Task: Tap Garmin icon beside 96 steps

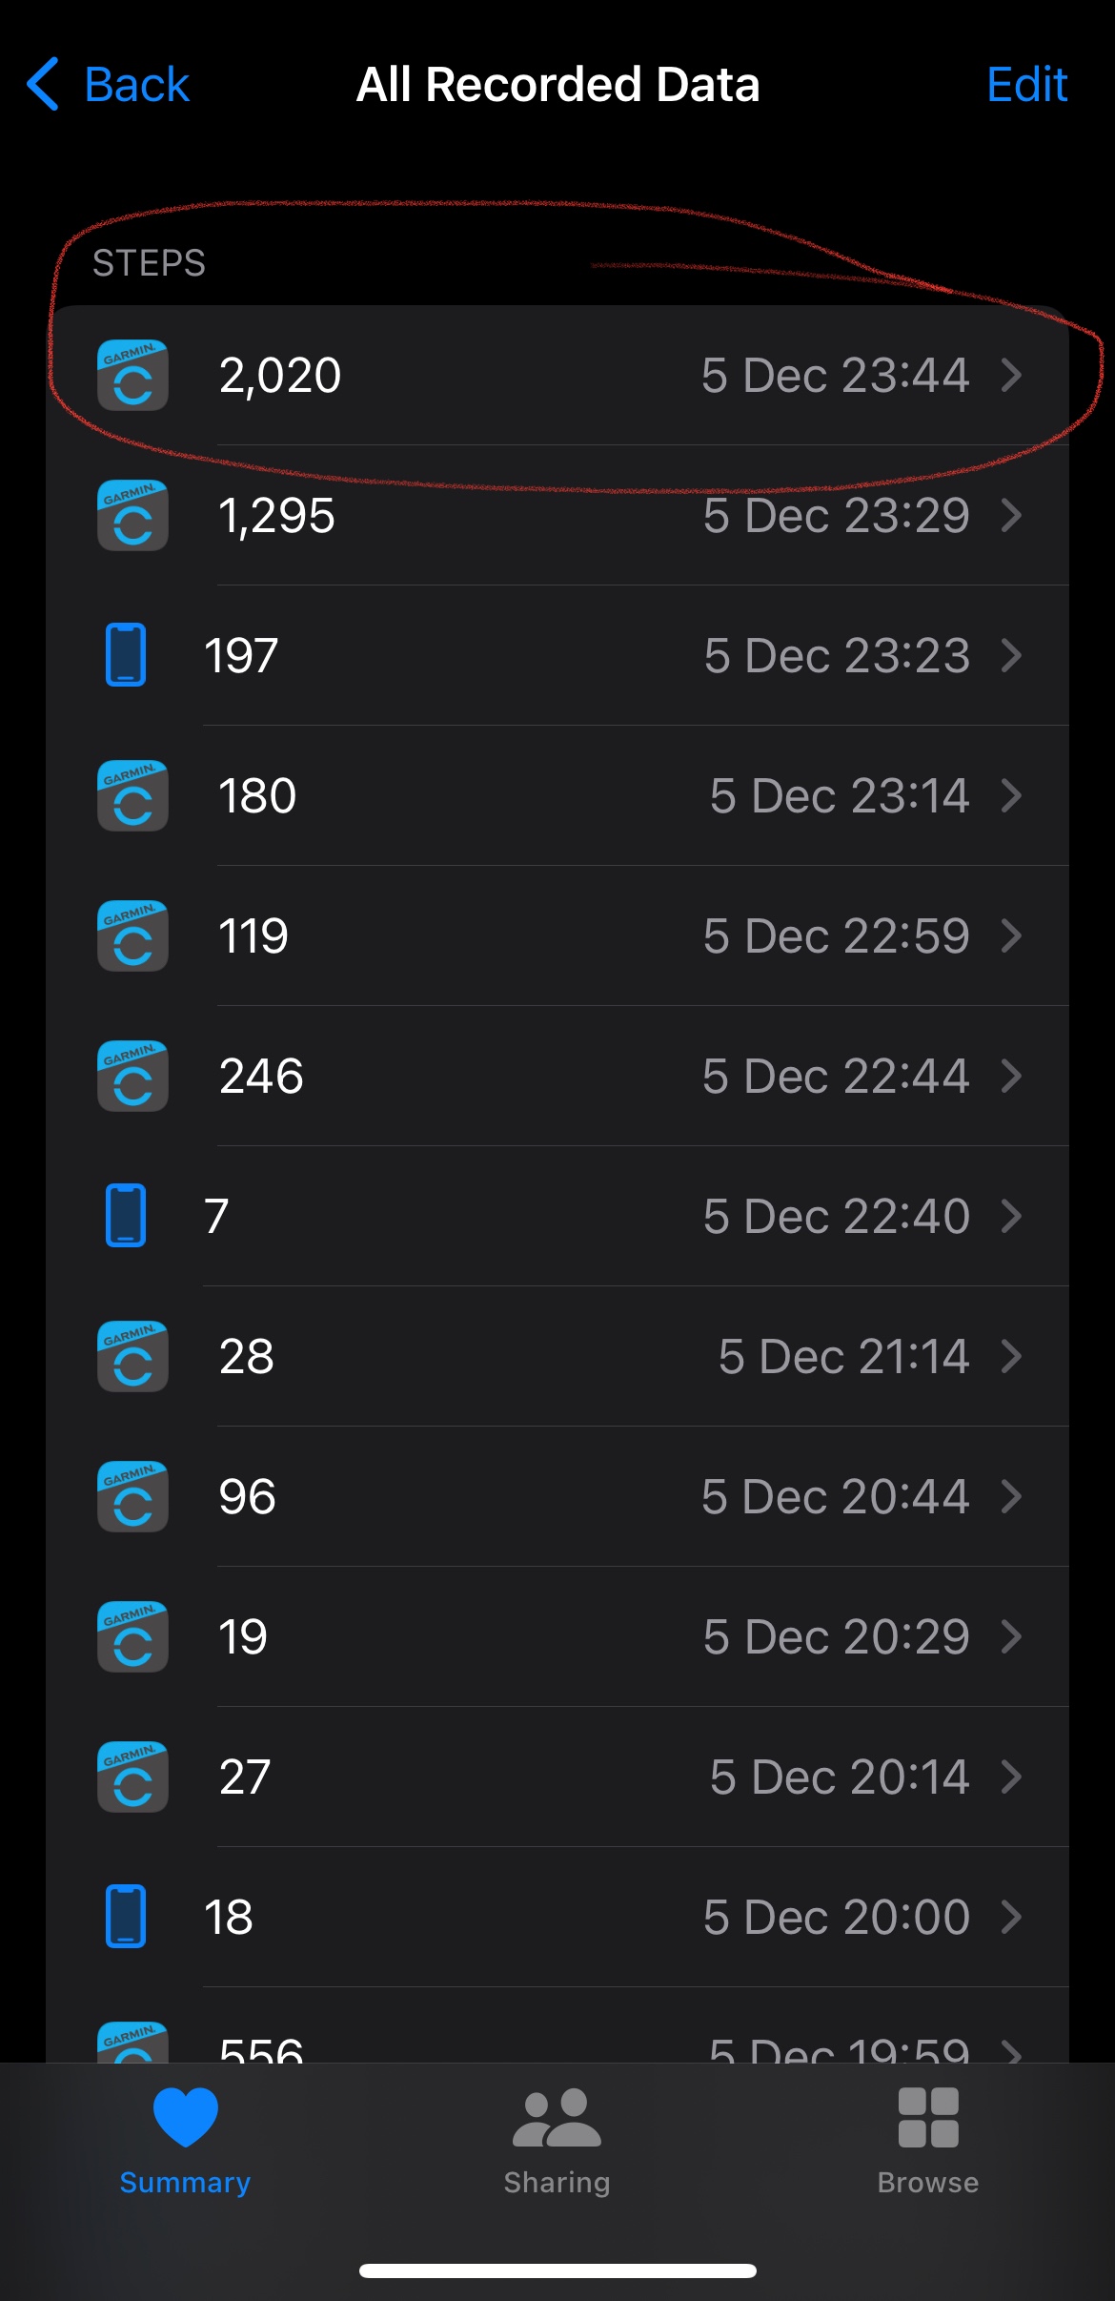Action: 132,1497
